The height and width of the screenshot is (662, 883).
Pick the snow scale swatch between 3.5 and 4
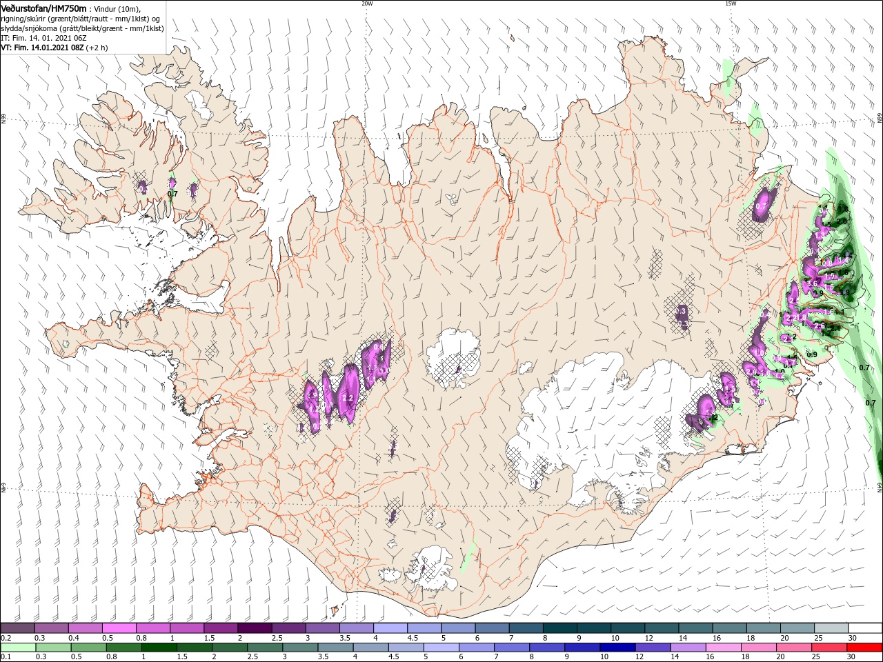tap(356, 628)
